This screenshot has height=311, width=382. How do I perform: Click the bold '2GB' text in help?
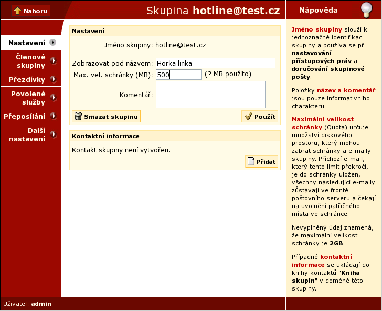pyautogui.click(x=336, y=243)
